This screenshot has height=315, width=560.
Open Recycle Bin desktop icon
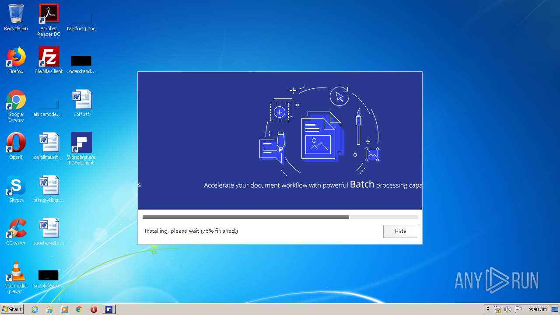point(16,17)
